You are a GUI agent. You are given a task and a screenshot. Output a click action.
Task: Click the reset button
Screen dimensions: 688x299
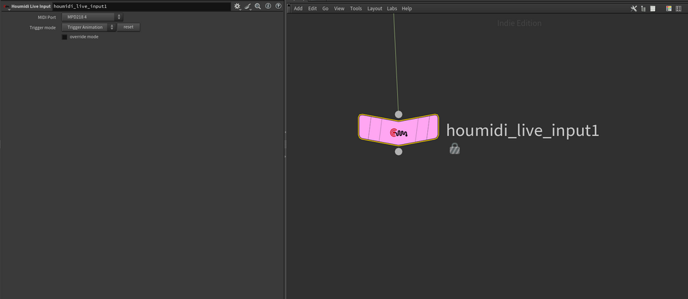tap(129, 27)
